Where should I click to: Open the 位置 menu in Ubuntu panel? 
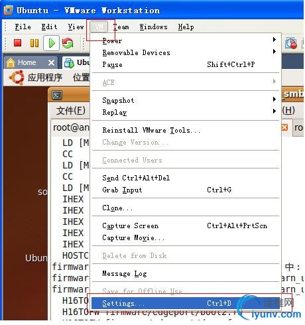click(x=81, y=78)
